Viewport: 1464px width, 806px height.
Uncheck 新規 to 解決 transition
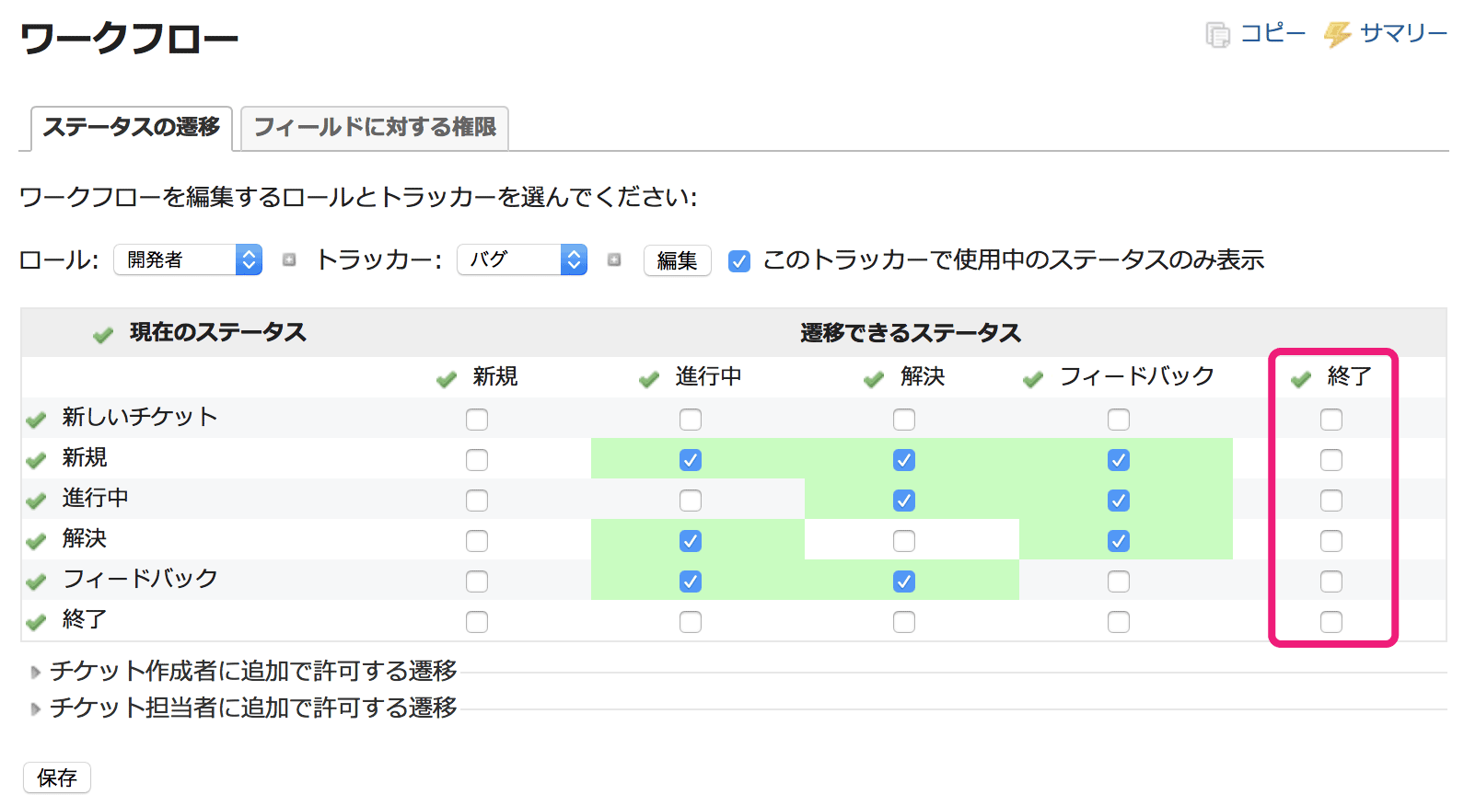tap(904, 460)
